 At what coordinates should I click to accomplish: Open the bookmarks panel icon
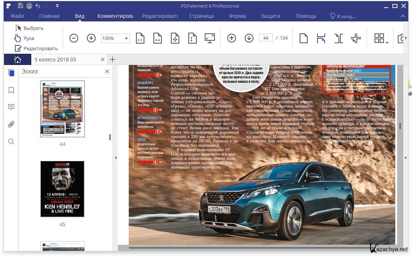[x=11, y=90]
